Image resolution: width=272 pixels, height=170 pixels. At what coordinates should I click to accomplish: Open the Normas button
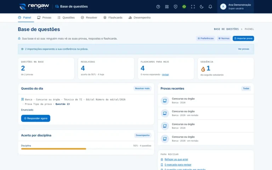tap(224, 38)
